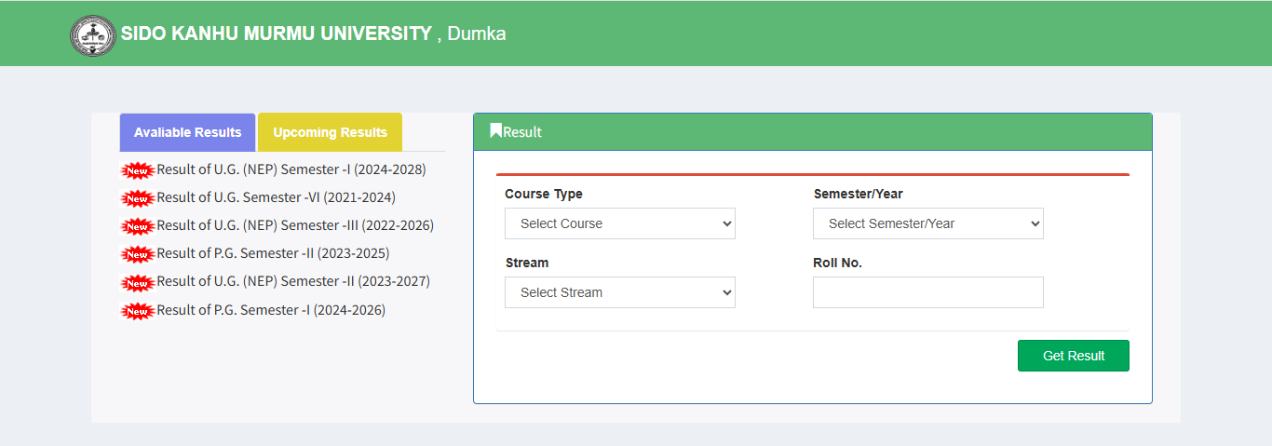The image size is (1272, 446).
Task: Click New badge beside P.G. Semester-I result
Action: (x=138, y=311)
